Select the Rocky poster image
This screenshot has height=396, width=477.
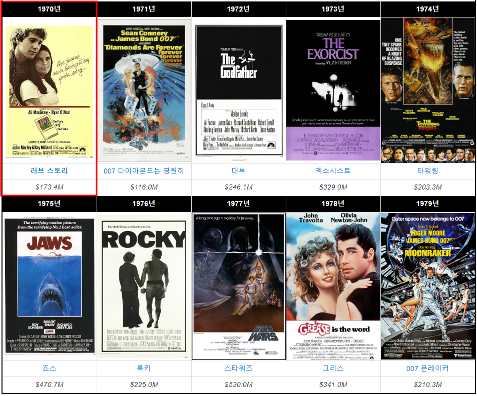(x=144, y=286)
